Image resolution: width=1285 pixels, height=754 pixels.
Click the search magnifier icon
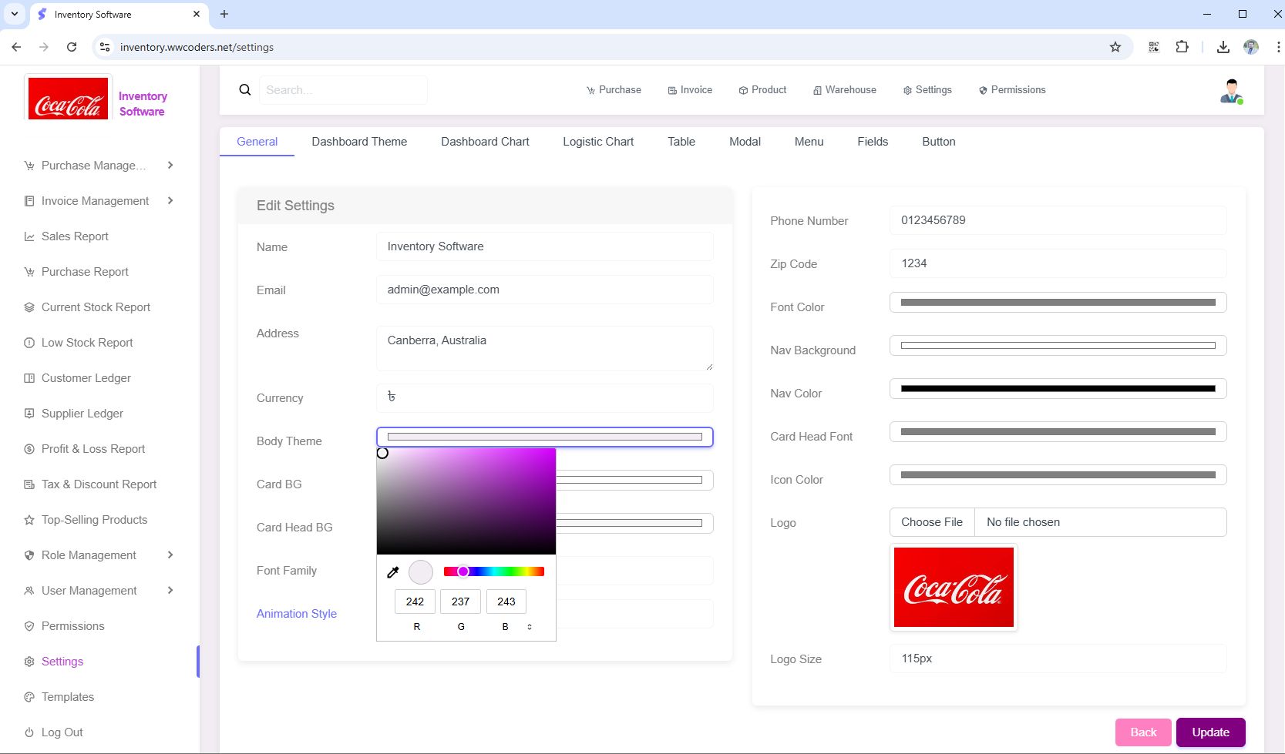coord(245,90)
